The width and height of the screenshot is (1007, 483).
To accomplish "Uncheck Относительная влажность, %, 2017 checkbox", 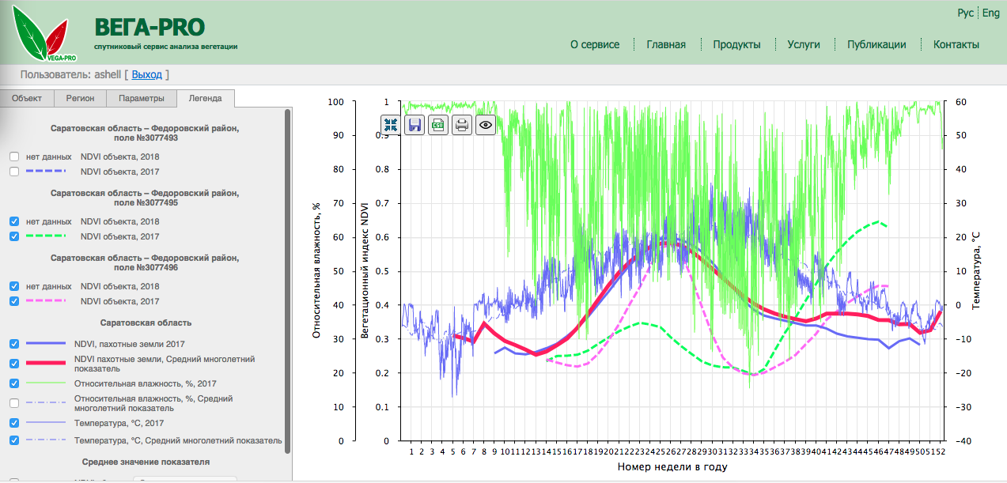I will coord(14,383).
